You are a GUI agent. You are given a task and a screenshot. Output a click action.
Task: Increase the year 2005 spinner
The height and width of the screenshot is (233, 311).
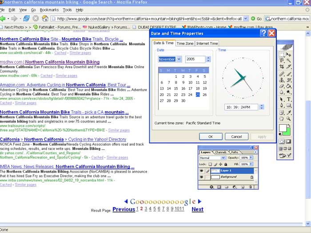pos(208,58)
